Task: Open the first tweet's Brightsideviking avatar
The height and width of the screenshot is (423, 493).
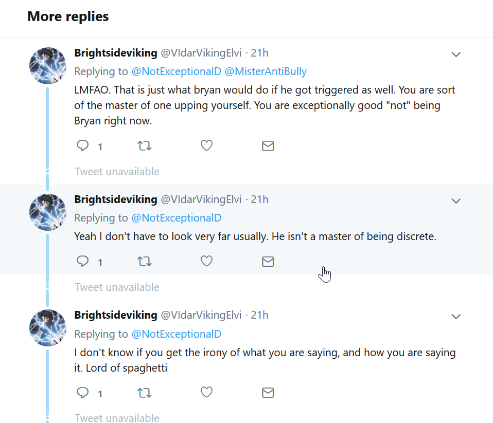Action: coord(48,66)
